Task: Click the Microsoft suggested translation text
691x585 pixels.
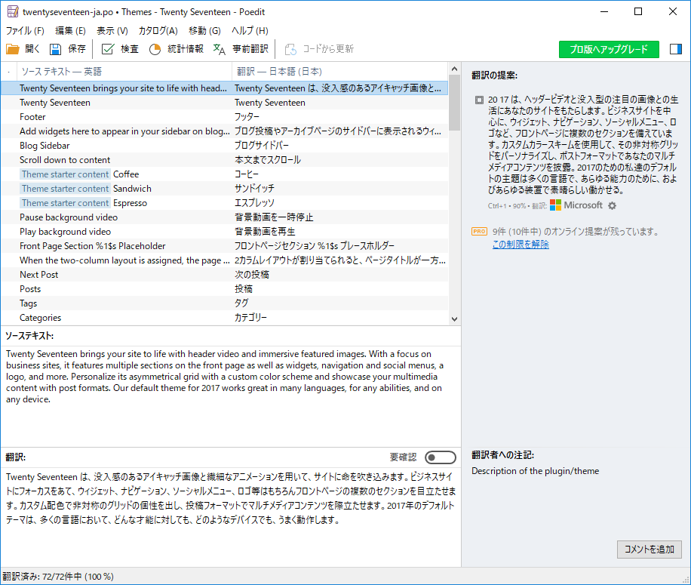Action: coord(583,145)
